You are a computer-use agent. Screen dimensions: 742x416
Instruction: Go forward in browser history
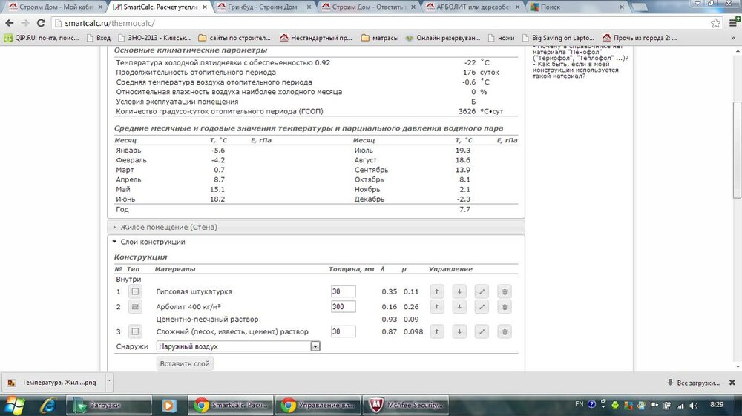25,23
